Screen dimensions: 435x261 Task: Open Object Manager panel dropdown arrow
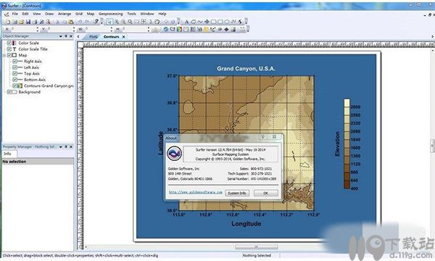click(60, 36)
